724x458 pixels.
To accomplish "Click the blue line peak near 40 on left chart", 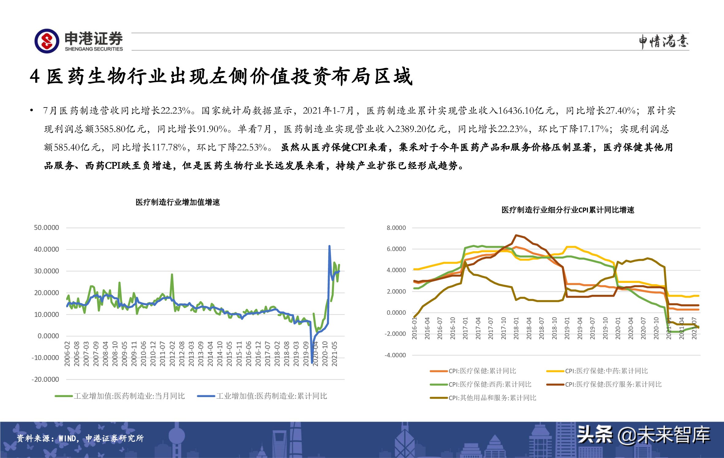I will (329, 246).
